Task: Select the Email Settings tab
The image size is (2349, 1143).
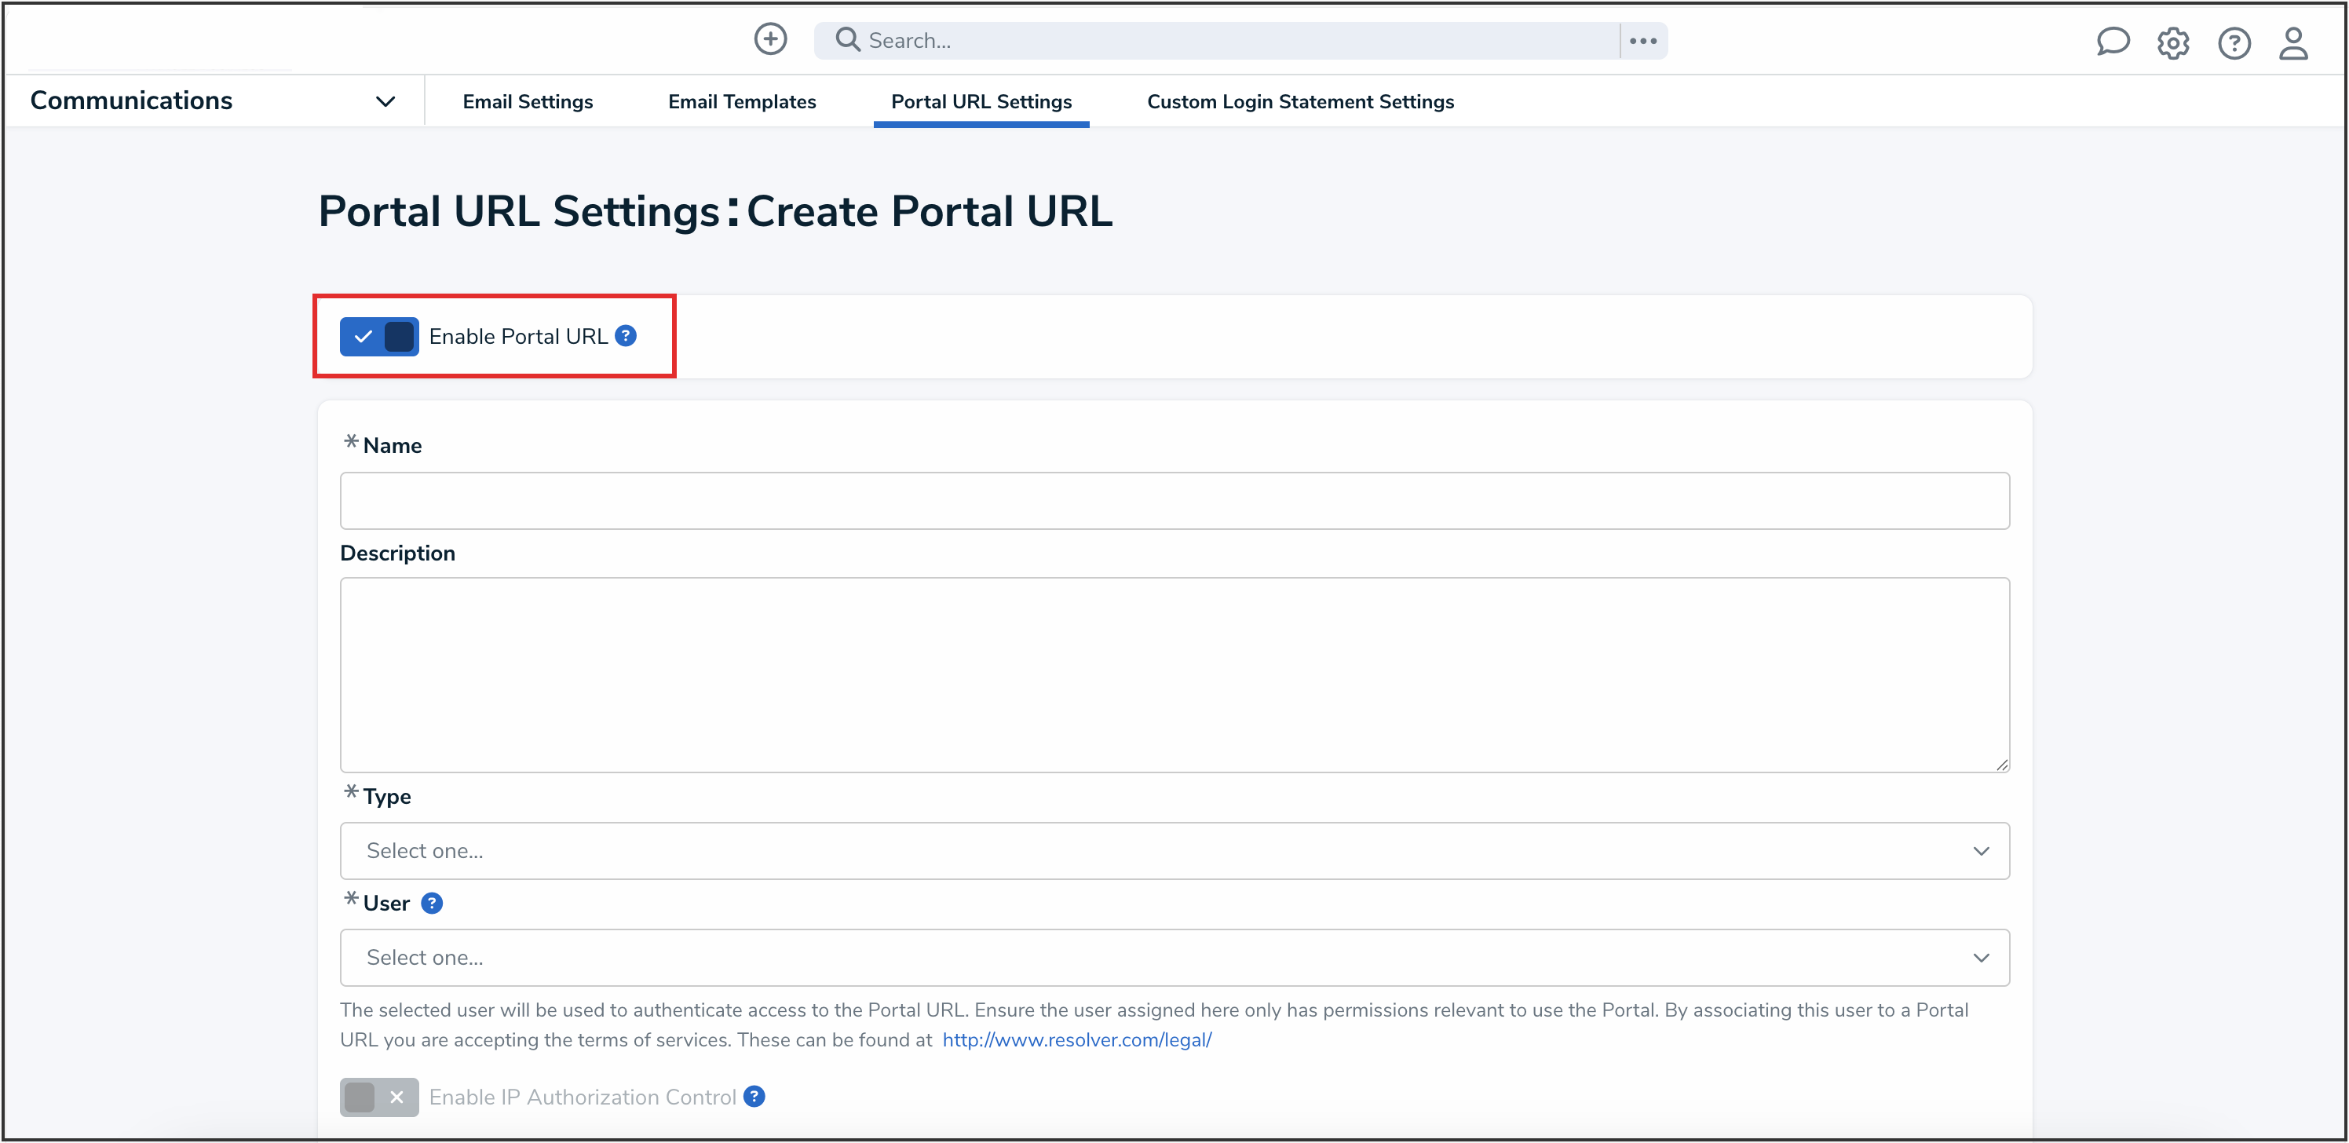Action: coord(528,101)
